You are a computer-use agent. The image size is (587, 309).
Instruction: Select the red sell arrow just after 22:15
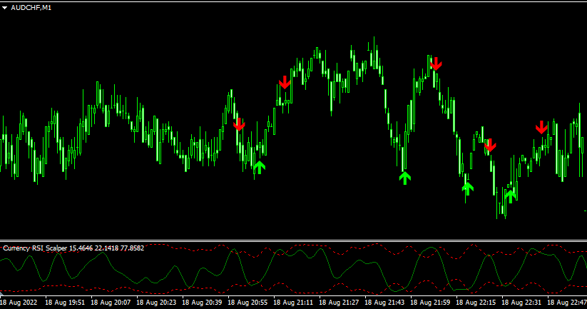490,146
